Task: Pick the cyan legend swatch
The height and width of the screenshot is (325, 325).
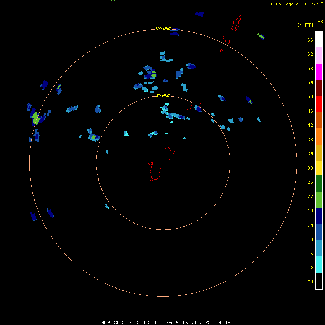Action: click(319, 265)
